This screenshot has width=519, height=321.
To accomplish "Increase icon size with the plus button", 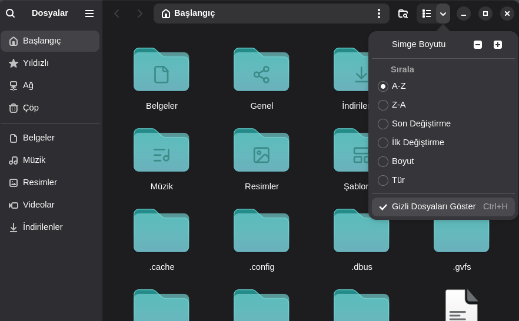I will click(498, 45).
